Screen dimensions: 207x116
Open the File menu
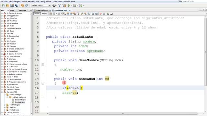[2, 2]
